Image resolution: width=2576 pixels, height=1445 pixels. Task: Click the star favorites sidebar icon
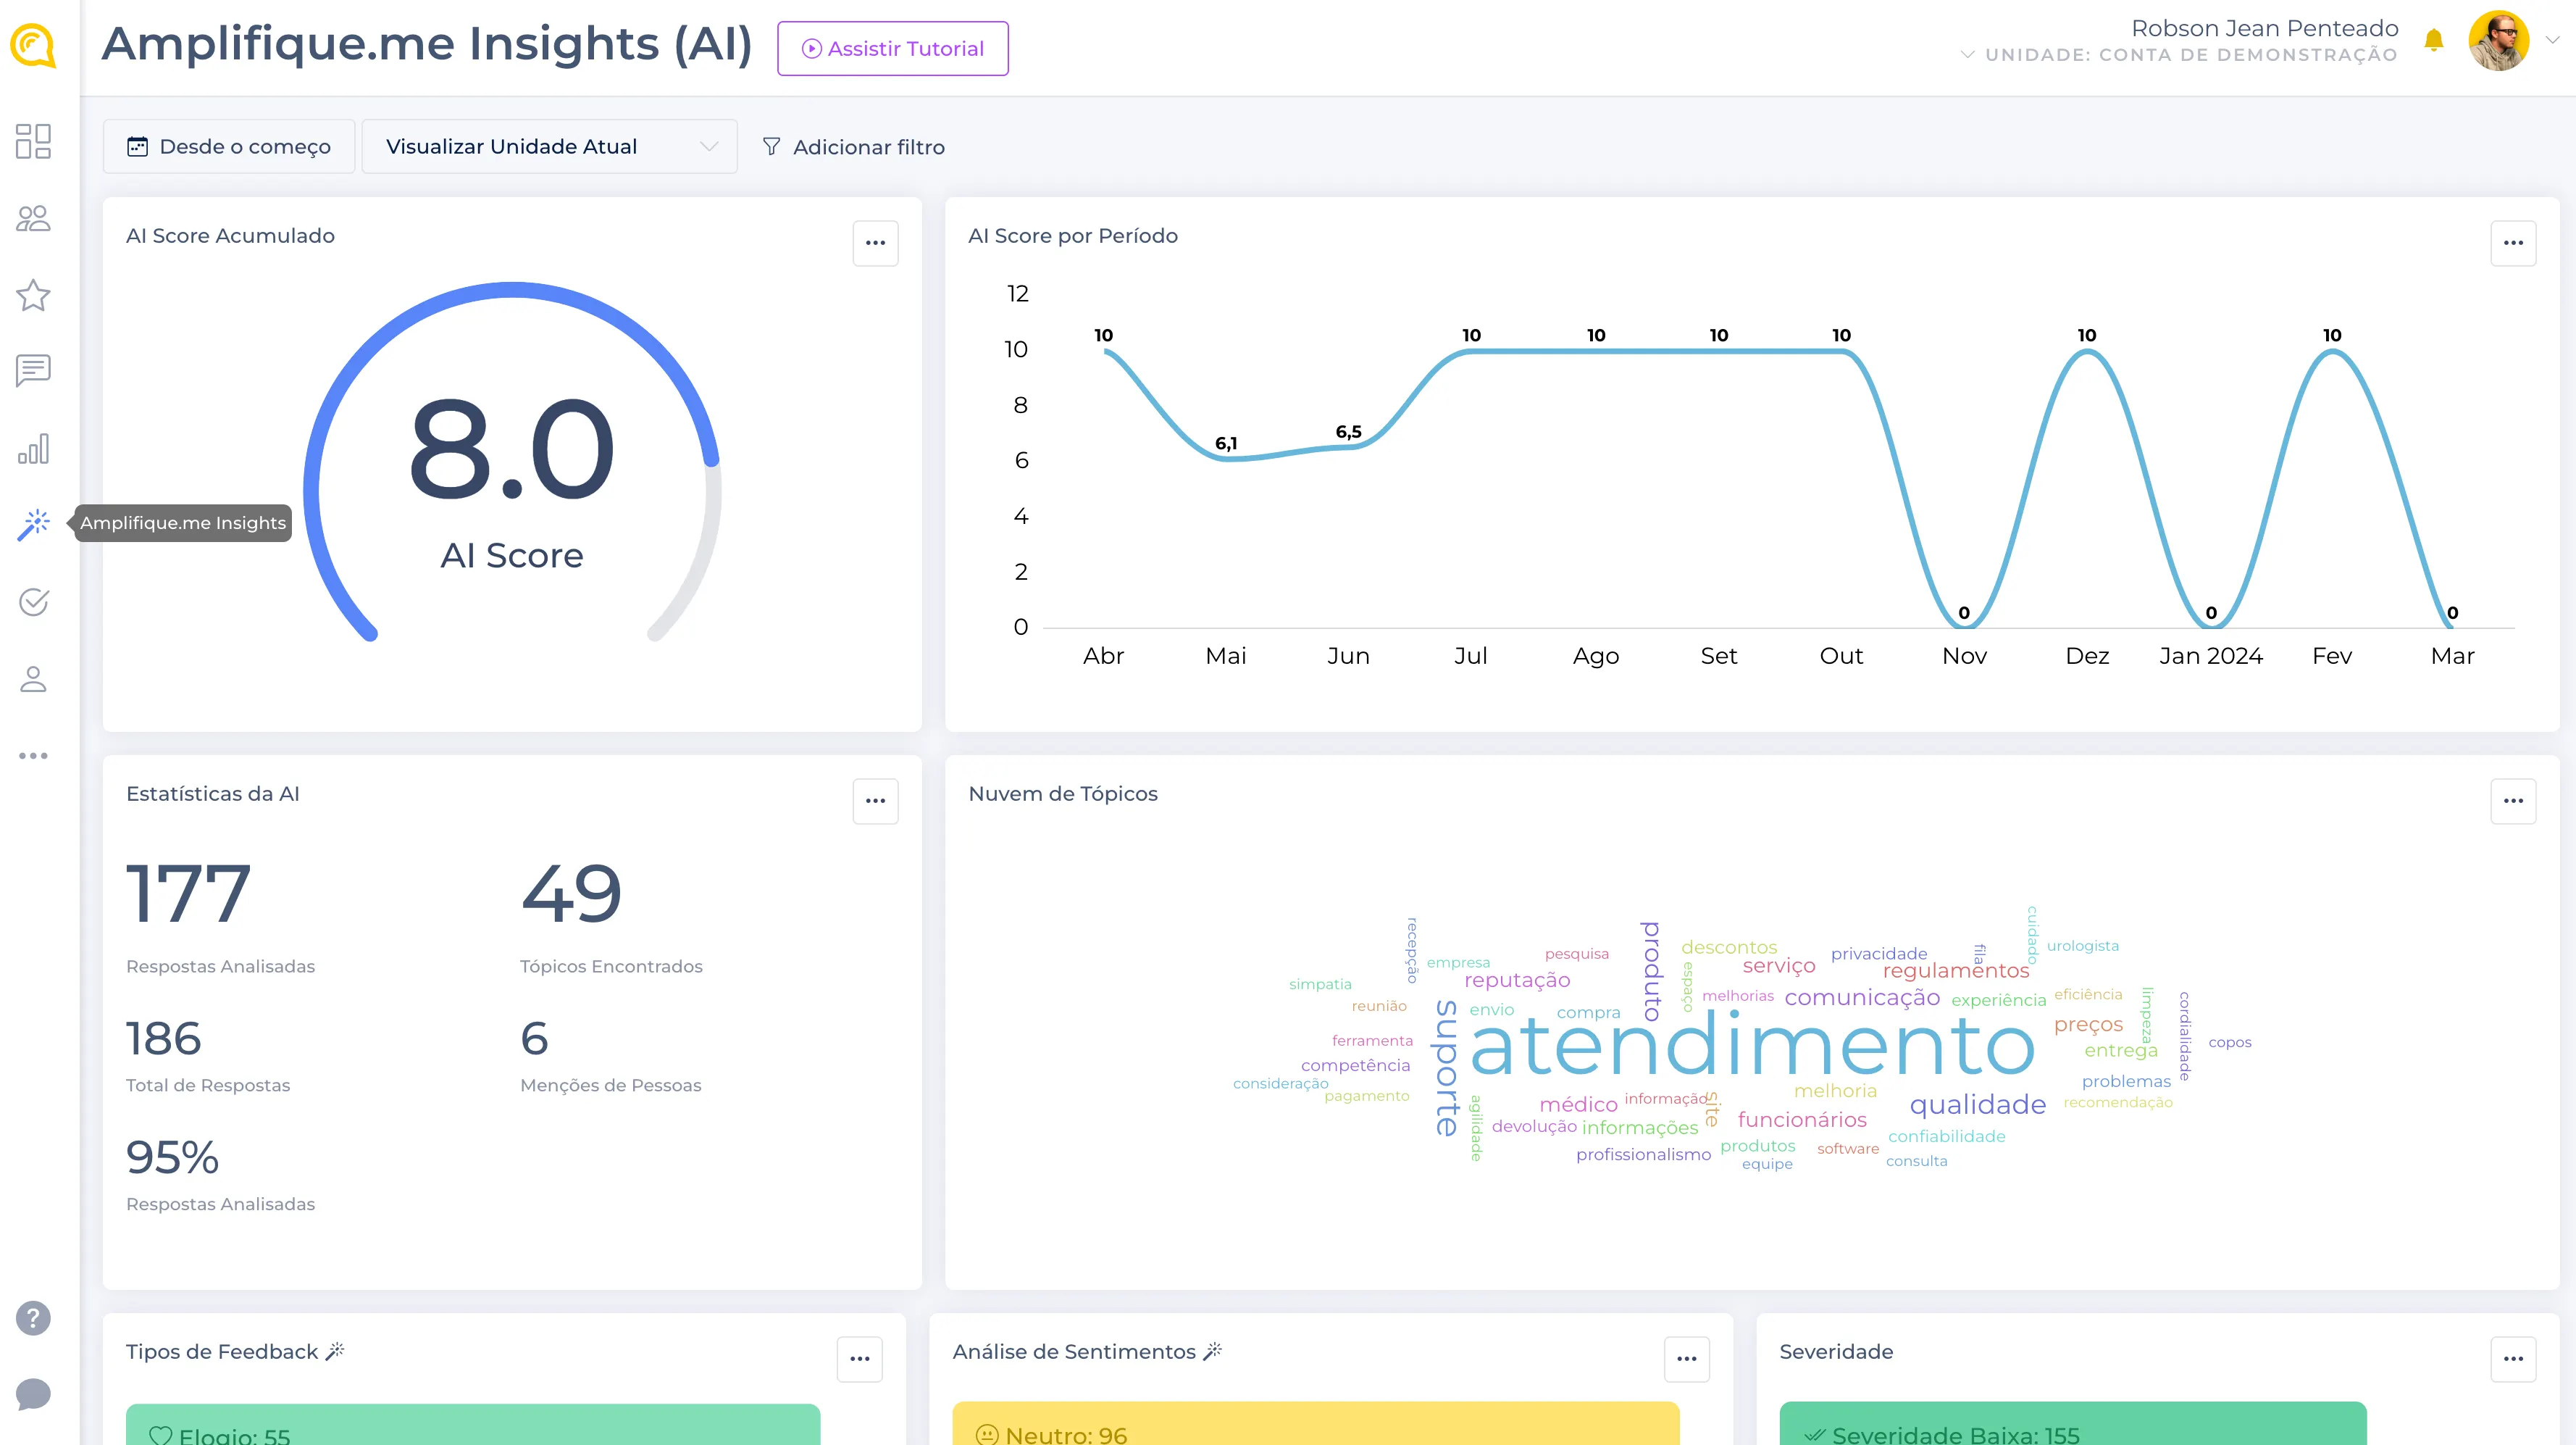33,295
